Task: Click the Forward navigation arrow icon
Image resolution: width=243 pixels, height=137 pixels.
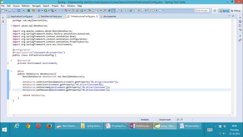Action: 160,11
